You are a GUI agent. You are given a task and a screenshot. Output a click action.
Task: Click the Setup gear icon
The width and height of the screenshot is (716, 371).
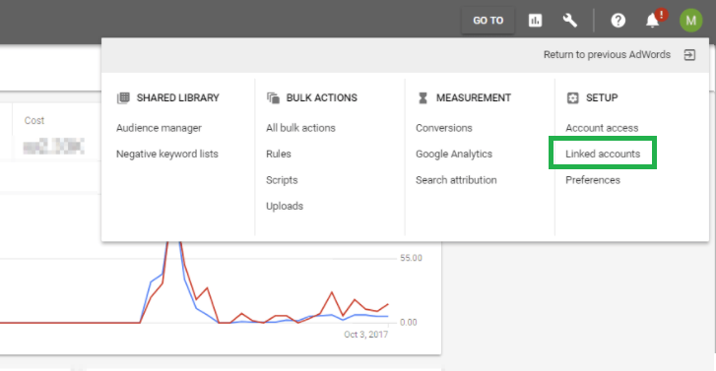coord(572,97)
